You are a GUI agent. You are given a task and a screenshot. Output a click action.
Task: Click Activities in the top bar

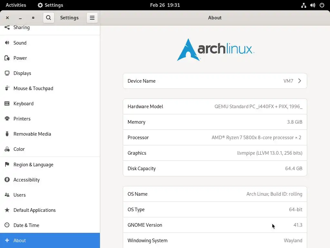coord(16,5)
